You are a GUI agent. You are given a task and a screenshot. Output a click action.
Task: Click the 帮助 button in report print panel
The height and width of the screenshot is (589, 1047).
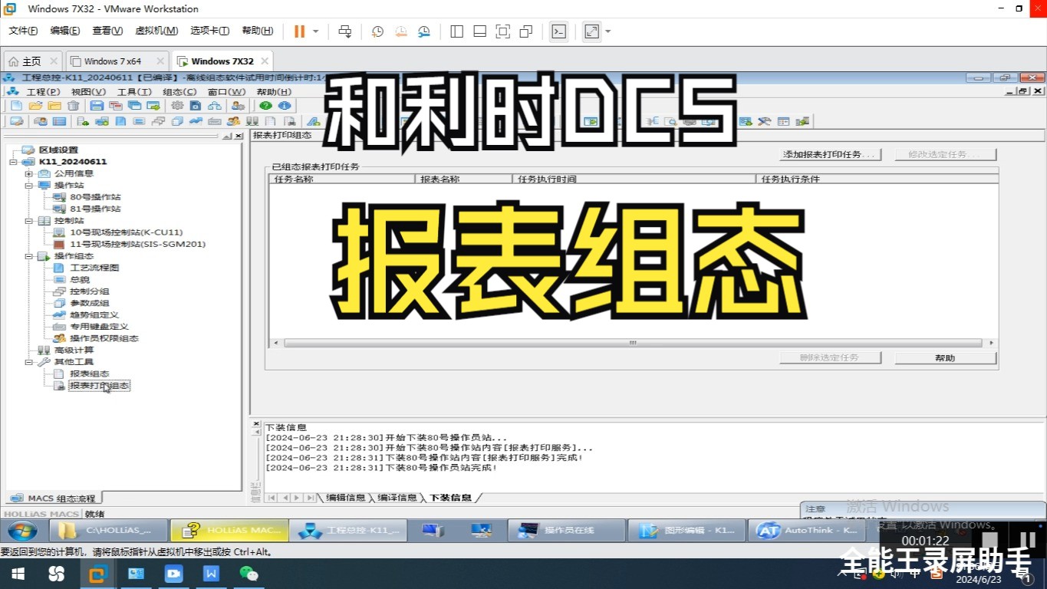click(x=946, y=358)
